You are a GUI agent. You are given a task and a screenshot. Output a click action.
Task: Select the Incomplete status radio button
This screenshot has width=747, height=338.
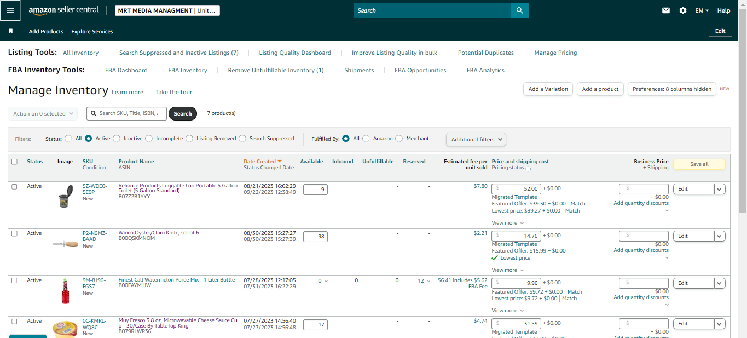[149, 139]
